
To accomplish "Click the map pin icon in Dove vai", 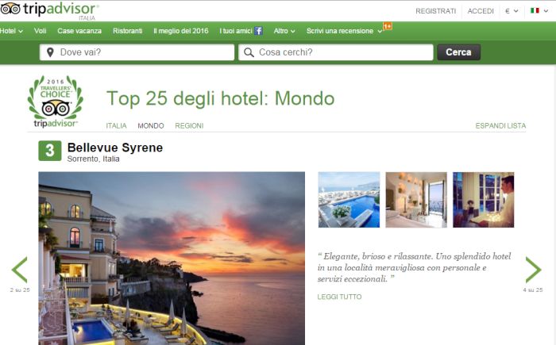I will point(50,52).
